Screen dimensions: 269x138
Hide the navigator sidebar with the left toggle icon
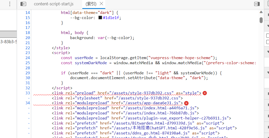[x=23, y=4]
